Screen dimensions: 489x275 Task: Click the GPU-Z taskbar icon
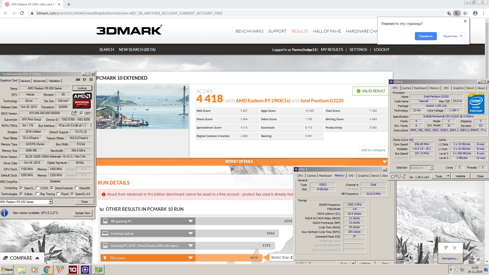pyautogui.click(x=98, y=270)
